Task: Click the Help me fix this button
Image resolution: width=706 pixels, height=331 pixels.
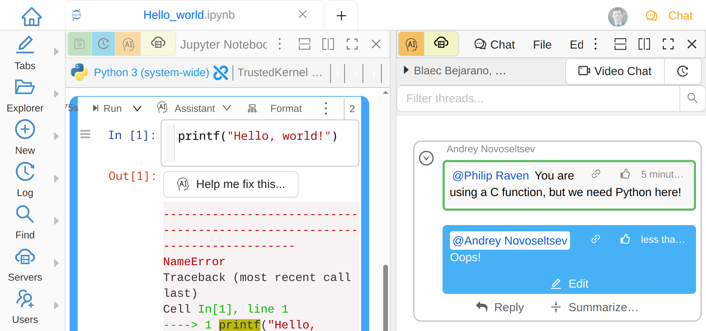Action: point(231,184)
